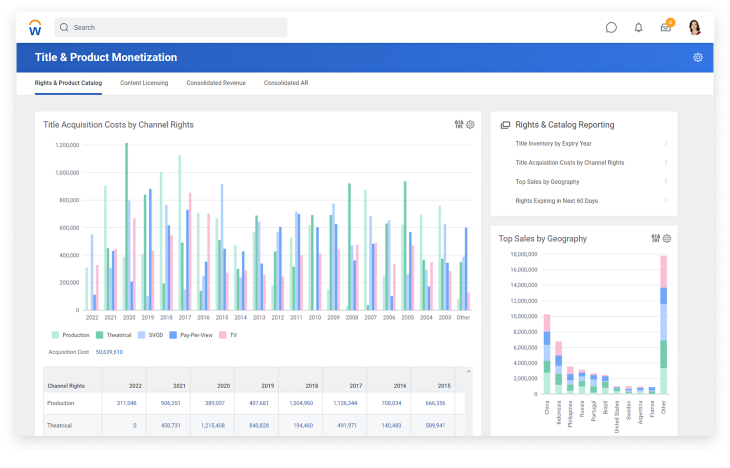Toggle SVOD legend swatch
Screen dimensions: 730x468
pyautogui.click(x=142, y=335)
